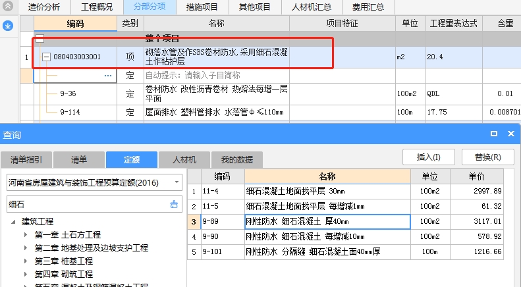Select the 分部分项 tab
The height and width of the screenshot is (287, 521).
click(x=150, y=7)
